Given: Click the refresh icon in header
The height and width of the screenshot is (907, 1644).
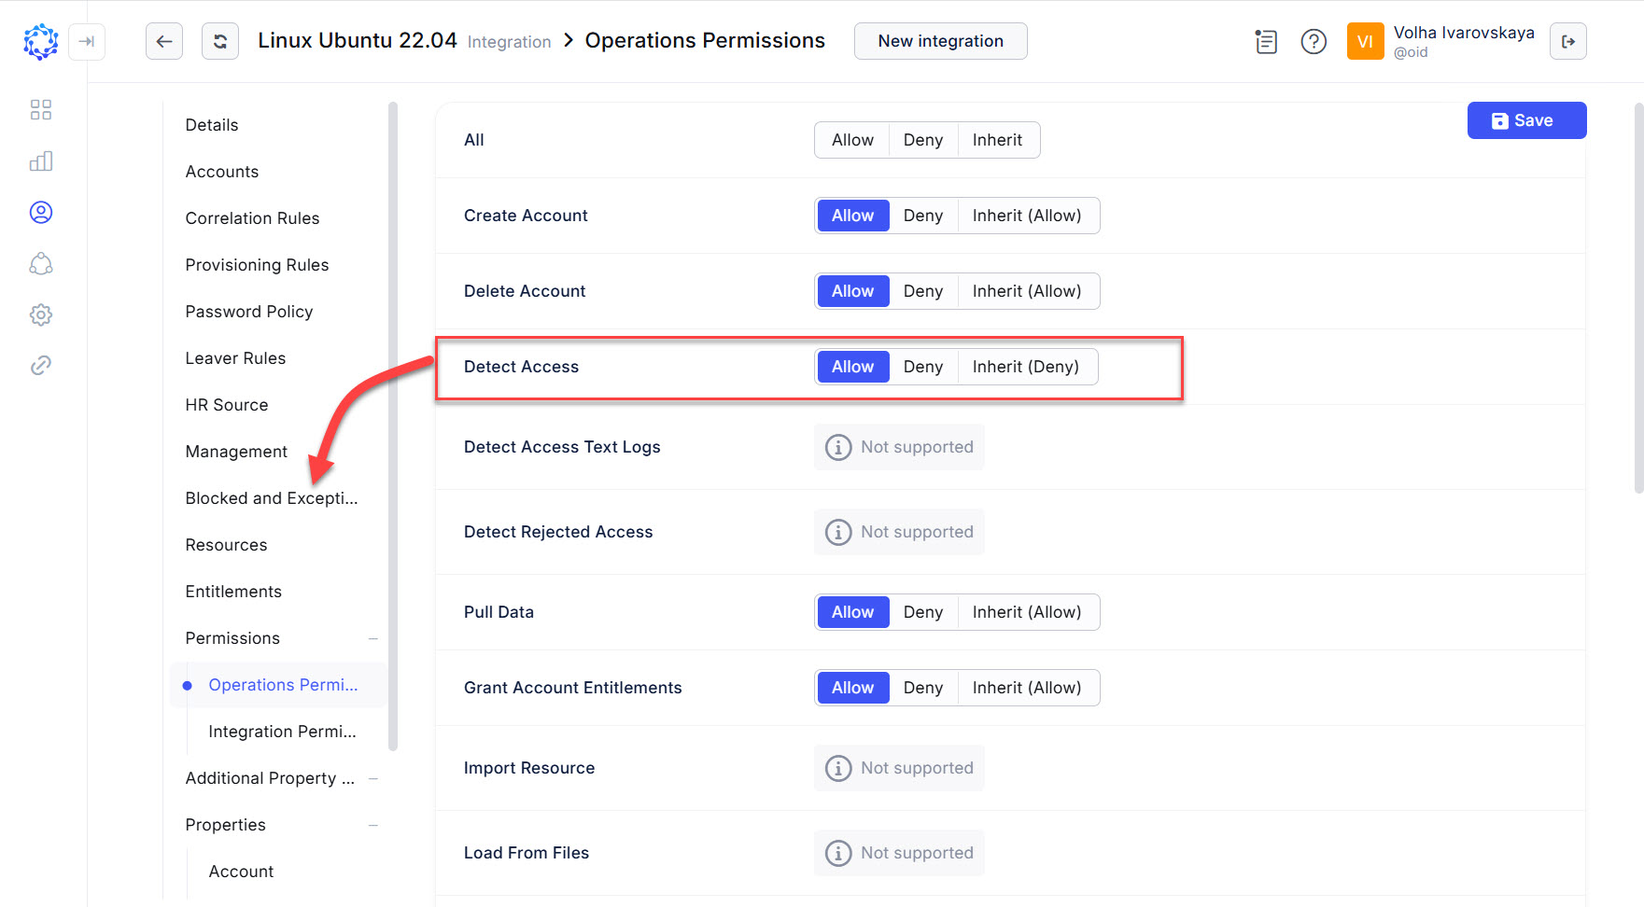Looking at the screenshot, I should [220, 41].
